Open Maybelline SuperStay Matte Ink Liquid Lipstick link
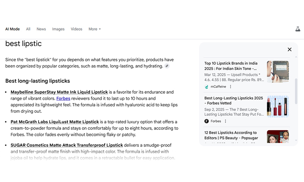Screen dimensions: 304x182 point(59,92)
